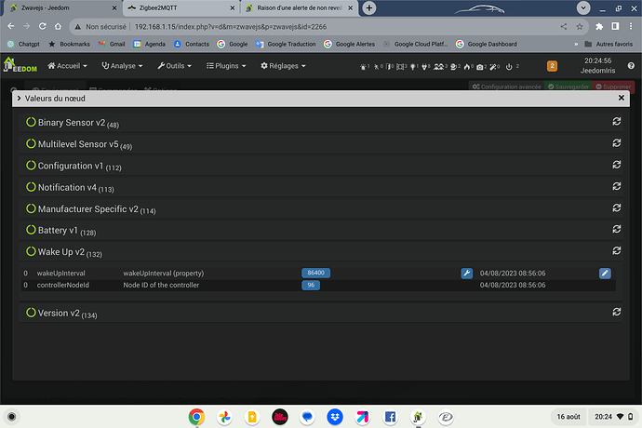
Task: Expand the Multilevel Sensor v5 section
Action: (78, 144)
